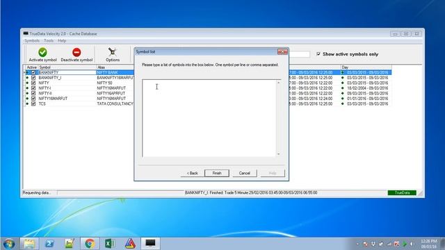Click the TrueData window title icon
Image resolution: width=445 pixels, height=250 pixels.
[26, 33]
